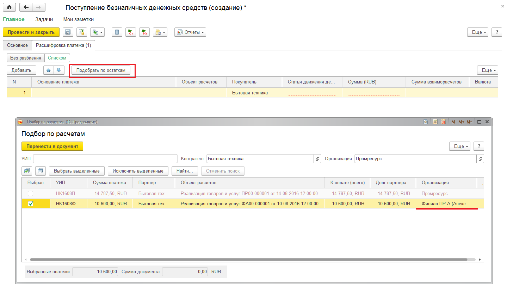The height and width of the screenshot is (287, 507).
Task: Go back with the left arrow
Action: [26, 7]
